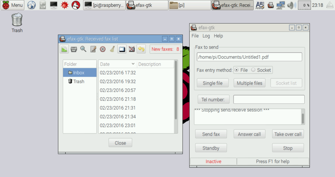Click the New faxes: 8 indicator
Screen dimensions: 335x177
165,49
